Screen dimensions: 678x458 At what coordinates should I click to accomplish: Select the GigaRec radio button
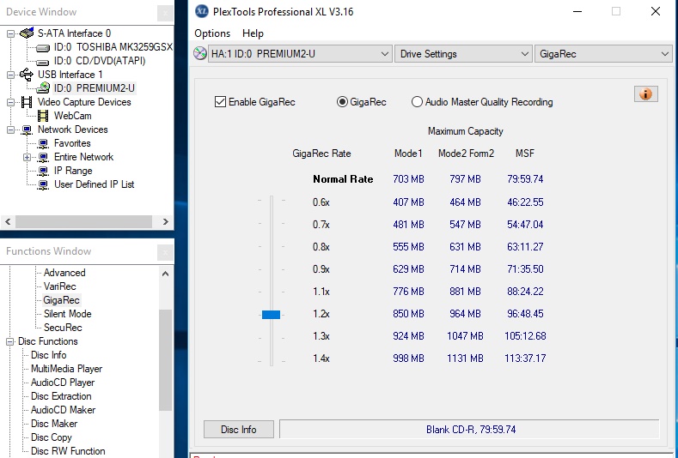click(x=342, y=102)
